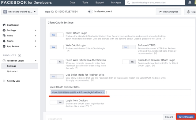Select Settings under Facebook Login
Viewport: 196px width, 120px height.
coord(20,66)
